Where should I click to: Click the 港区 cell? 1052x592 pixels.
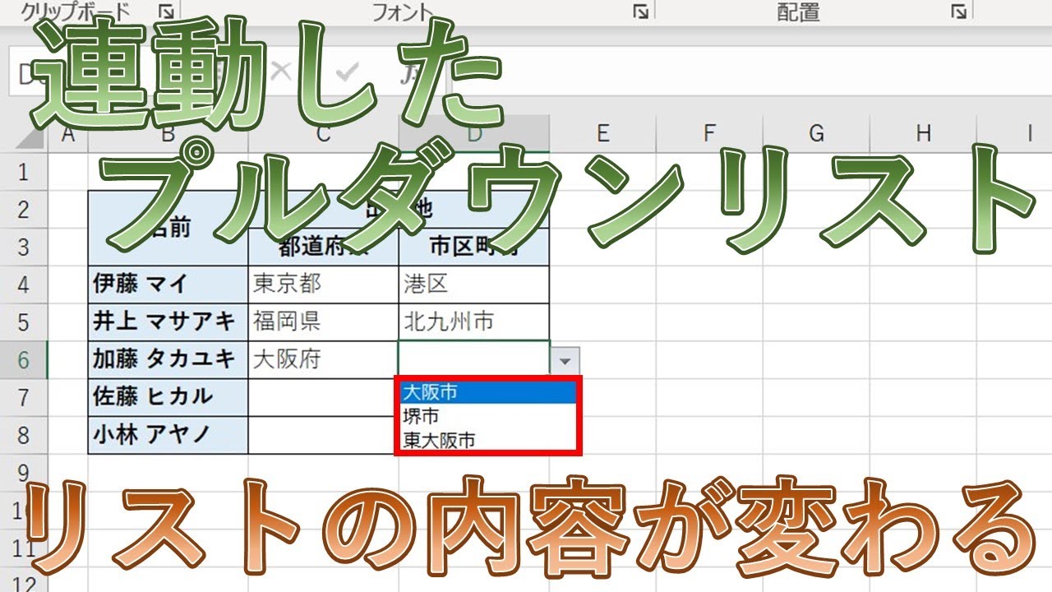473,284
